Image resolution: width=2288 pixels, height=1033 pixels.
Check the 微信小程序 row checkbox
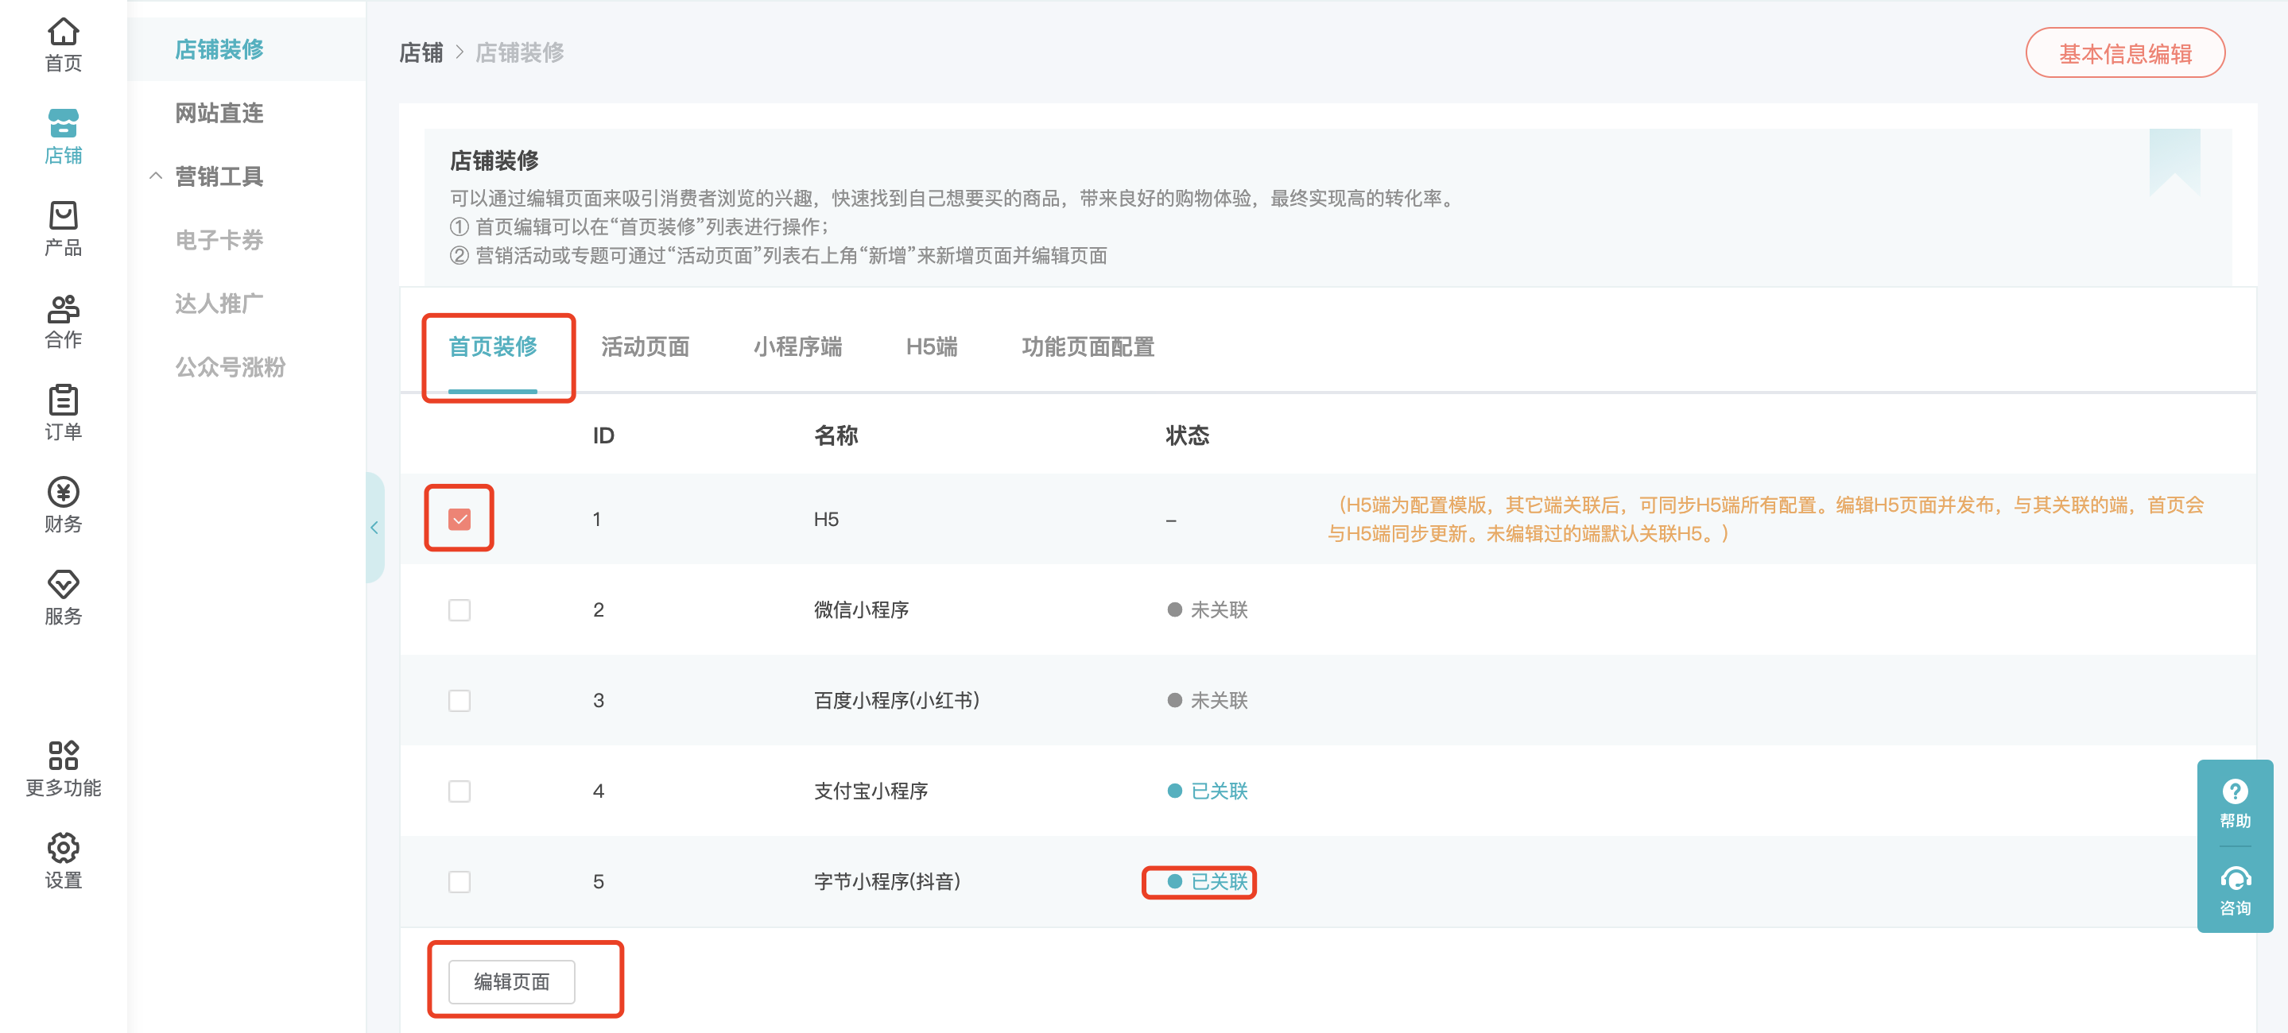(x=460, y=609)
